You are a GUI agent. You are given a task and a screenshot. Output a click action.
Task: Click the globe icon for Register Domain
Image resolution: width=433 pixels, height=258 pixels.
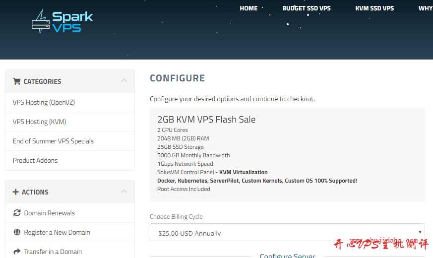click(x=17, y=232)
